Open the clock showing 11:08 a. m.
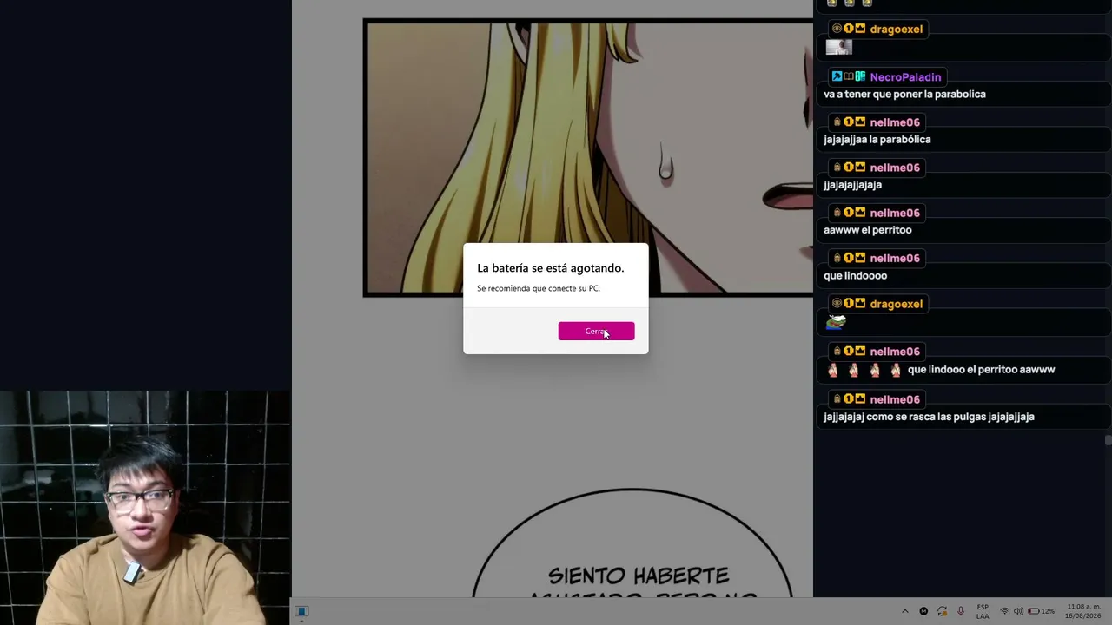The image size is (1112, 625). click(1082, 611)
